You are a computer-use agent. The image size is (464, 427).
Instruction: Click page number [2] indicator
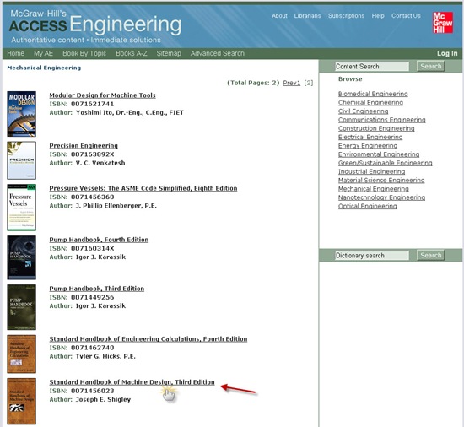(308, 83)
